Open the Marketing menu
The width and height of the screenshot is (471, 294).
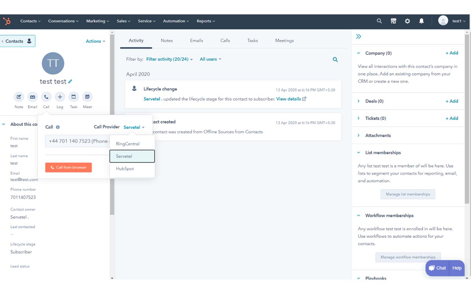[x=98, y=21]
